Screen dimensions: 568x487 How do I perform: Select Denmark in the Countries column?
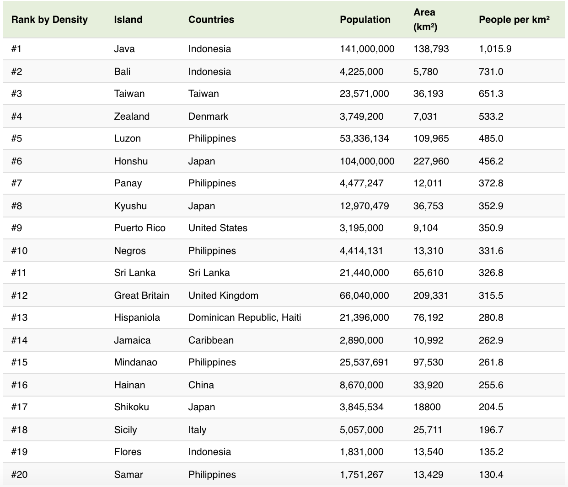[208, 116]
